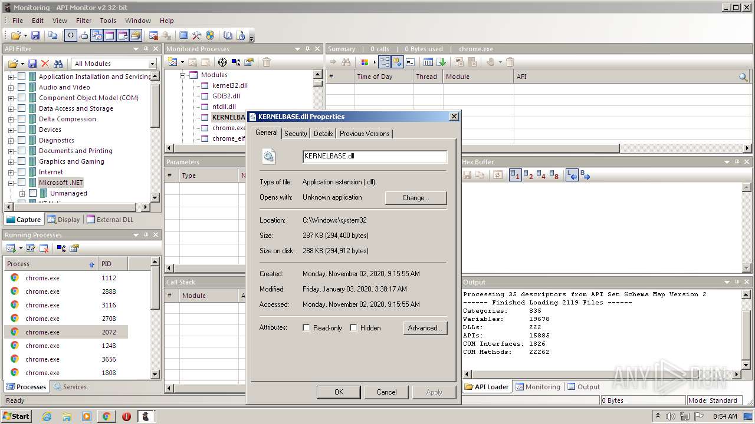755x424 pixels.
Task: Click the KERNELBASE.dll filename input field
Action: 375,157
